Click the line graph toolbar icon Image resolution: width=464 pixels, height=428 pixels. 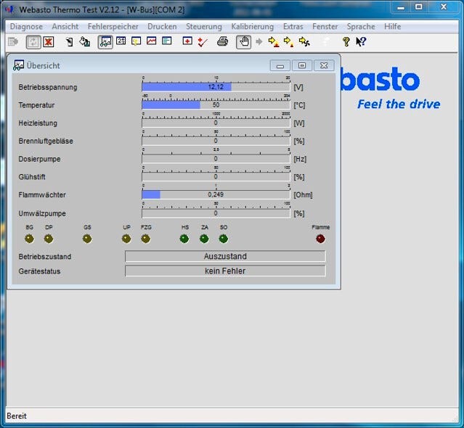tap(151, 42)
